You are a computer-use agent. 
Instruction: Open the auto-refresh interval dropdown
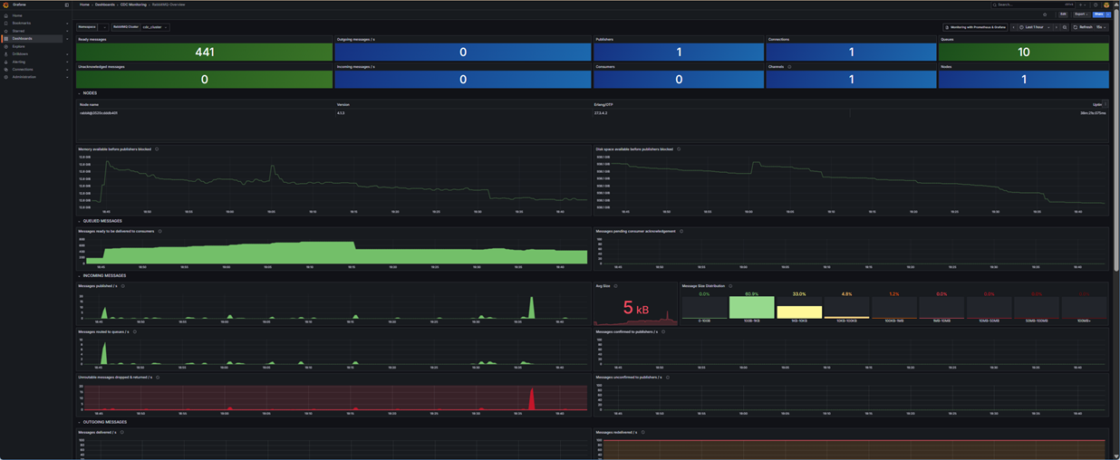click(x=1102, y=27)
